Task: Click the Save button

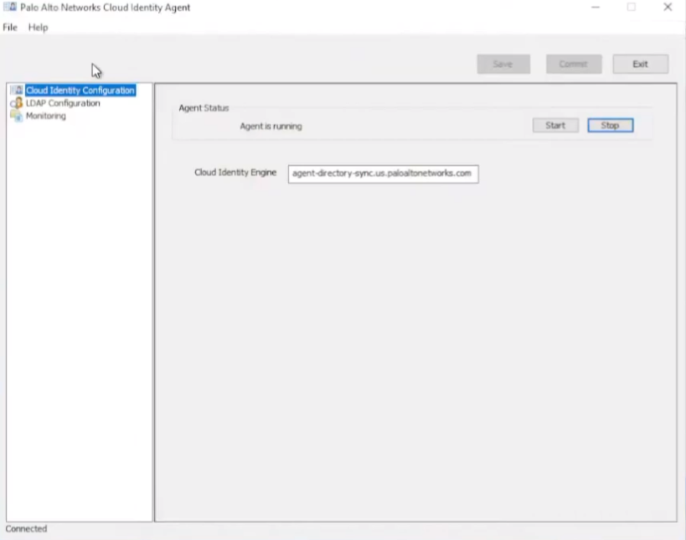Action: click(x=503, y=64)
